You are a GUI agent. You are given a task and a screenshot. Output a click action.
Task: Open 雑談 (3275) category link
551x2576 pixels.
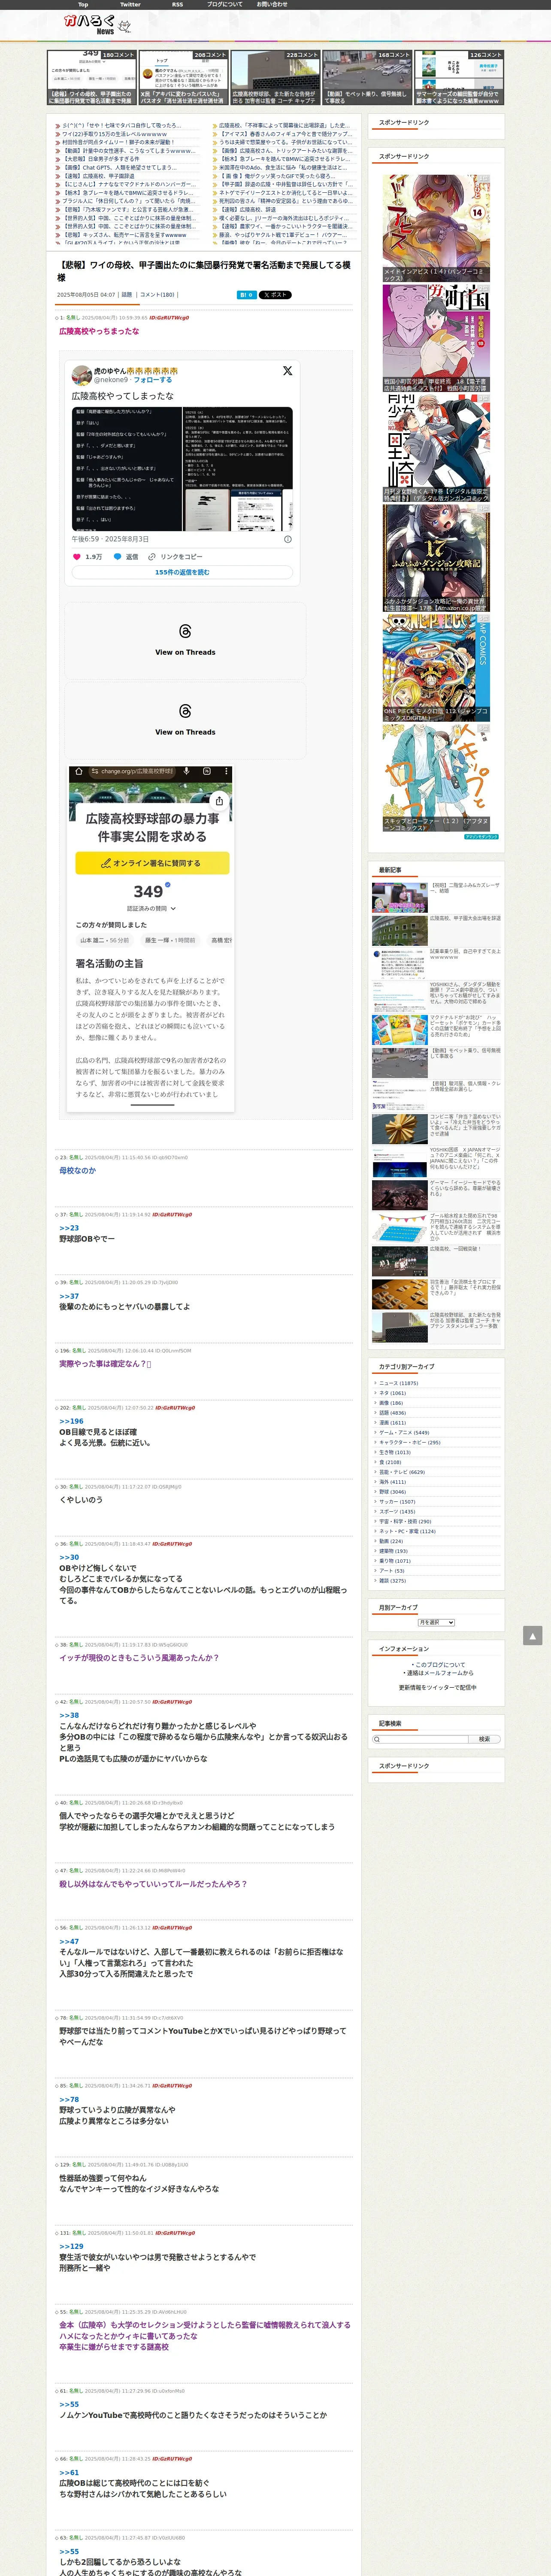(392, 1580)
